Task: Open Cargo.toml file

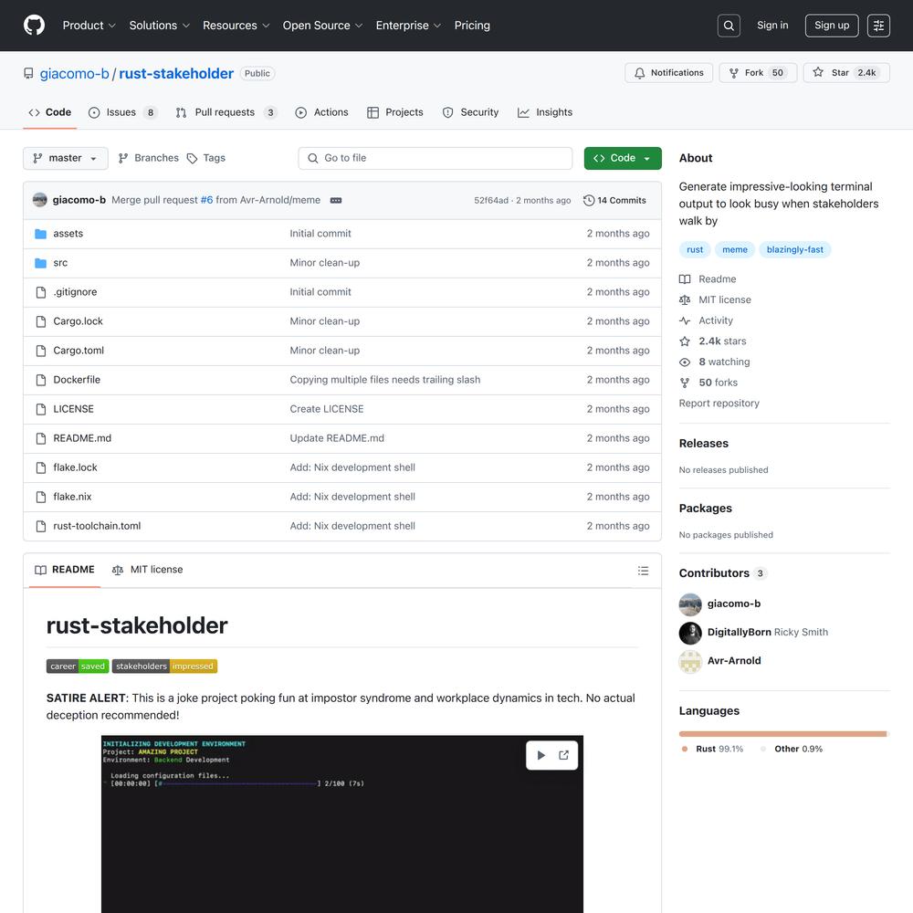Action: pos(79,351)
